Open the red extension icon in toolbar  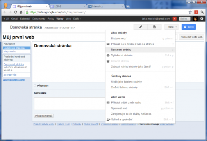pyautogui.click(x=196, y=12)
